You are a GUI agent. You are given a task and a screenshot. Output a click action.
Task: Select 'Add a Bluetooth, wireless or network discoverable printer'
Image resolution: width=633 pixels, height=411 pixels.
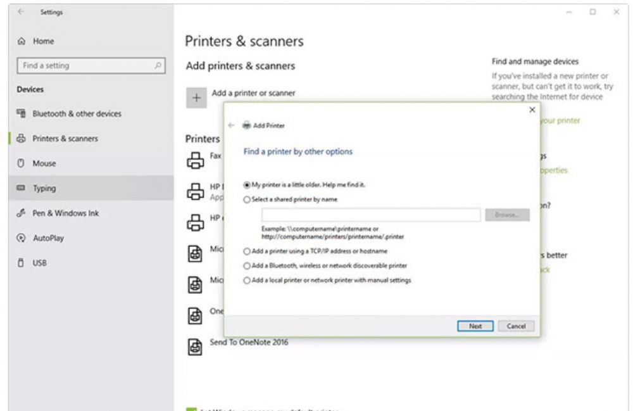click(x=246, y=266)
